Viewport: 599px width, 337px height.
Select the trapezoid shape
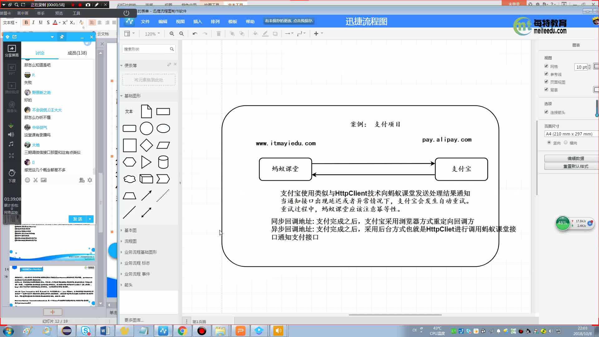point(129,196)
